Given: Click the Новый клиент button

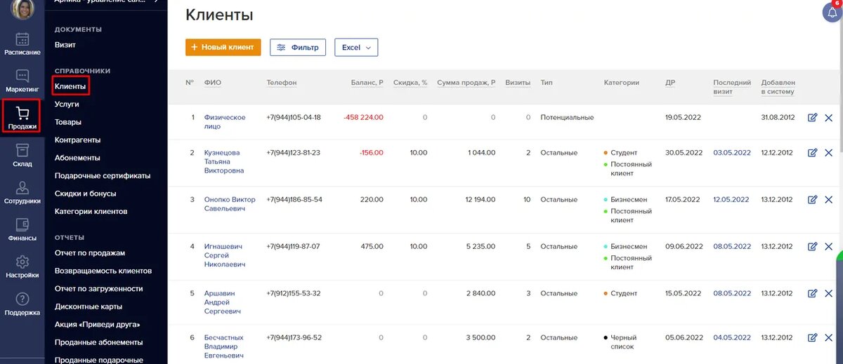Looking at the screenshot, I should (x=223, y=47).
